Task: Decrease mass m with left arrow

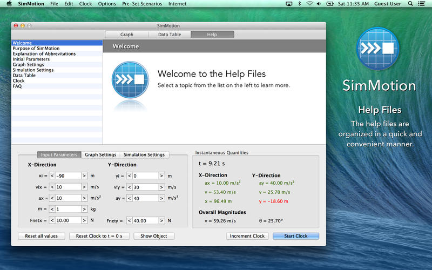Action: [52, 209]
